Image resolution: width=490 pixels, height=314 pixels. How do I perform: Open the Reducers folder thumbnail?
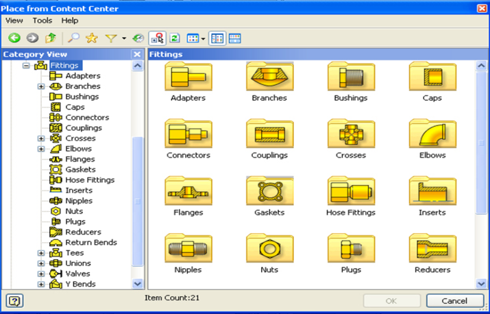coord(432,248)
